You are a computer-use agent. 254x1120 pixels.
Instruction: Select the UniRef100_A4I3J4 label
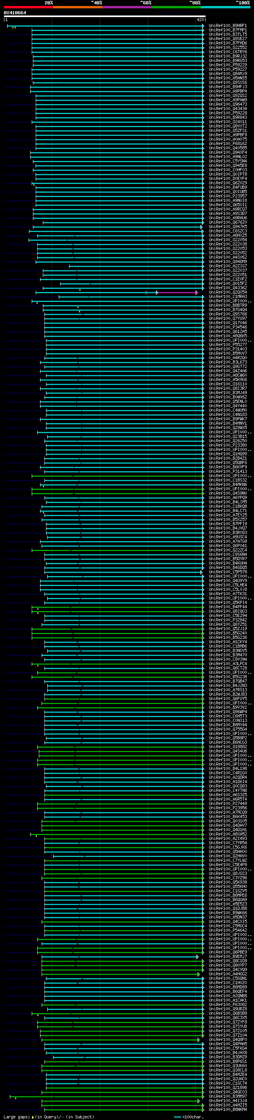227,1101
